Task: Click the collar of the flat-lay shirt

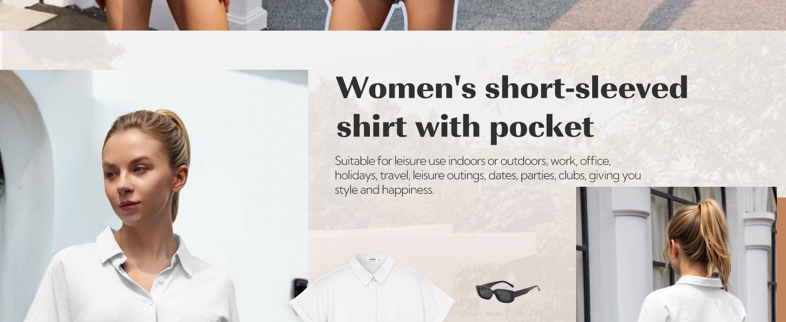Action: pos(373,269)
